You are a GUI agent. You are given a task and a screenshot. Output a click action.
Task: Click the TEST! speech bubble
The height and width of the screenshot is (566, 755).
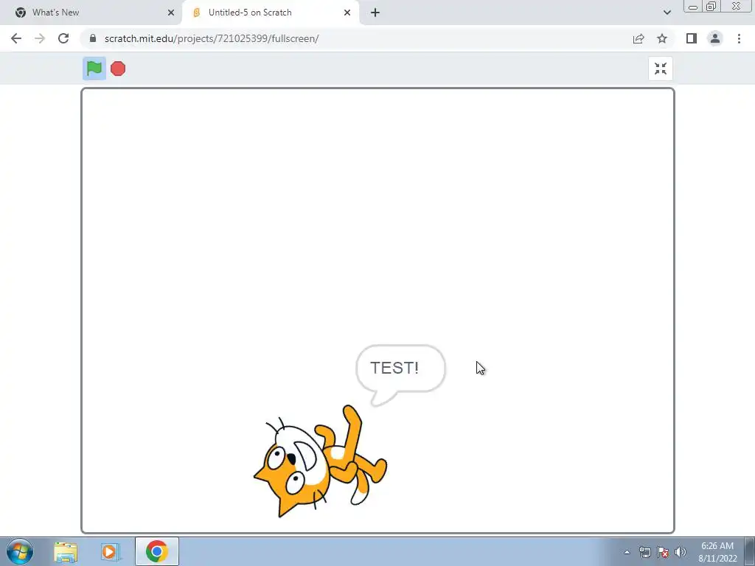click(400, 375)
